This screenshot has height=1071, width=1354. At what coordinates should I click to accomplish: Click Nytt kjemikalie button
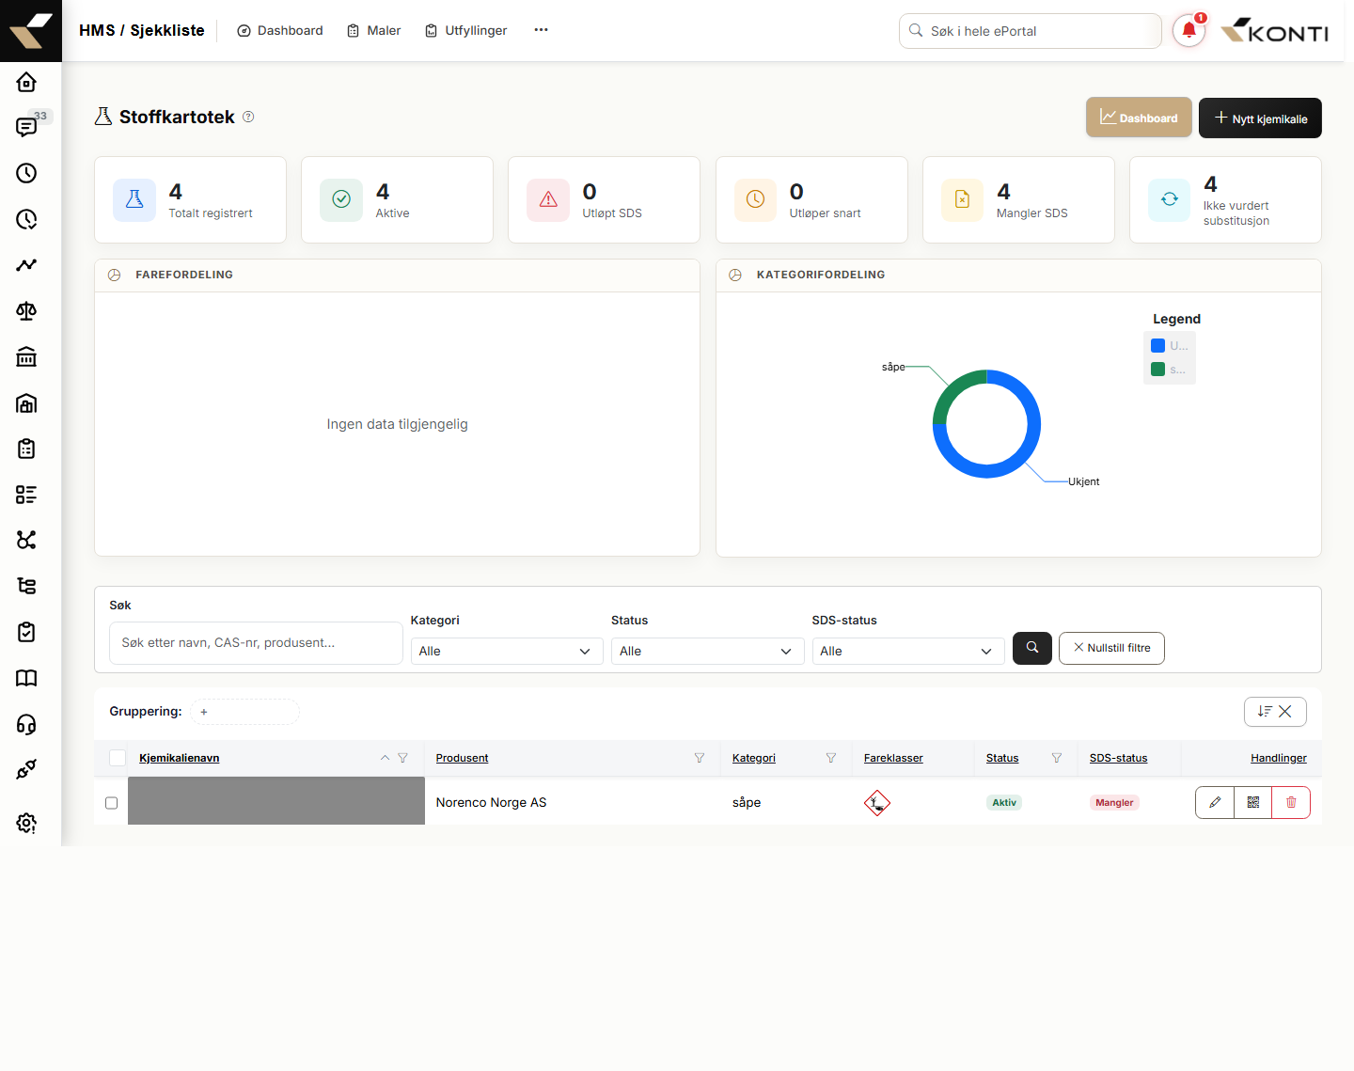click(1260, 118)
